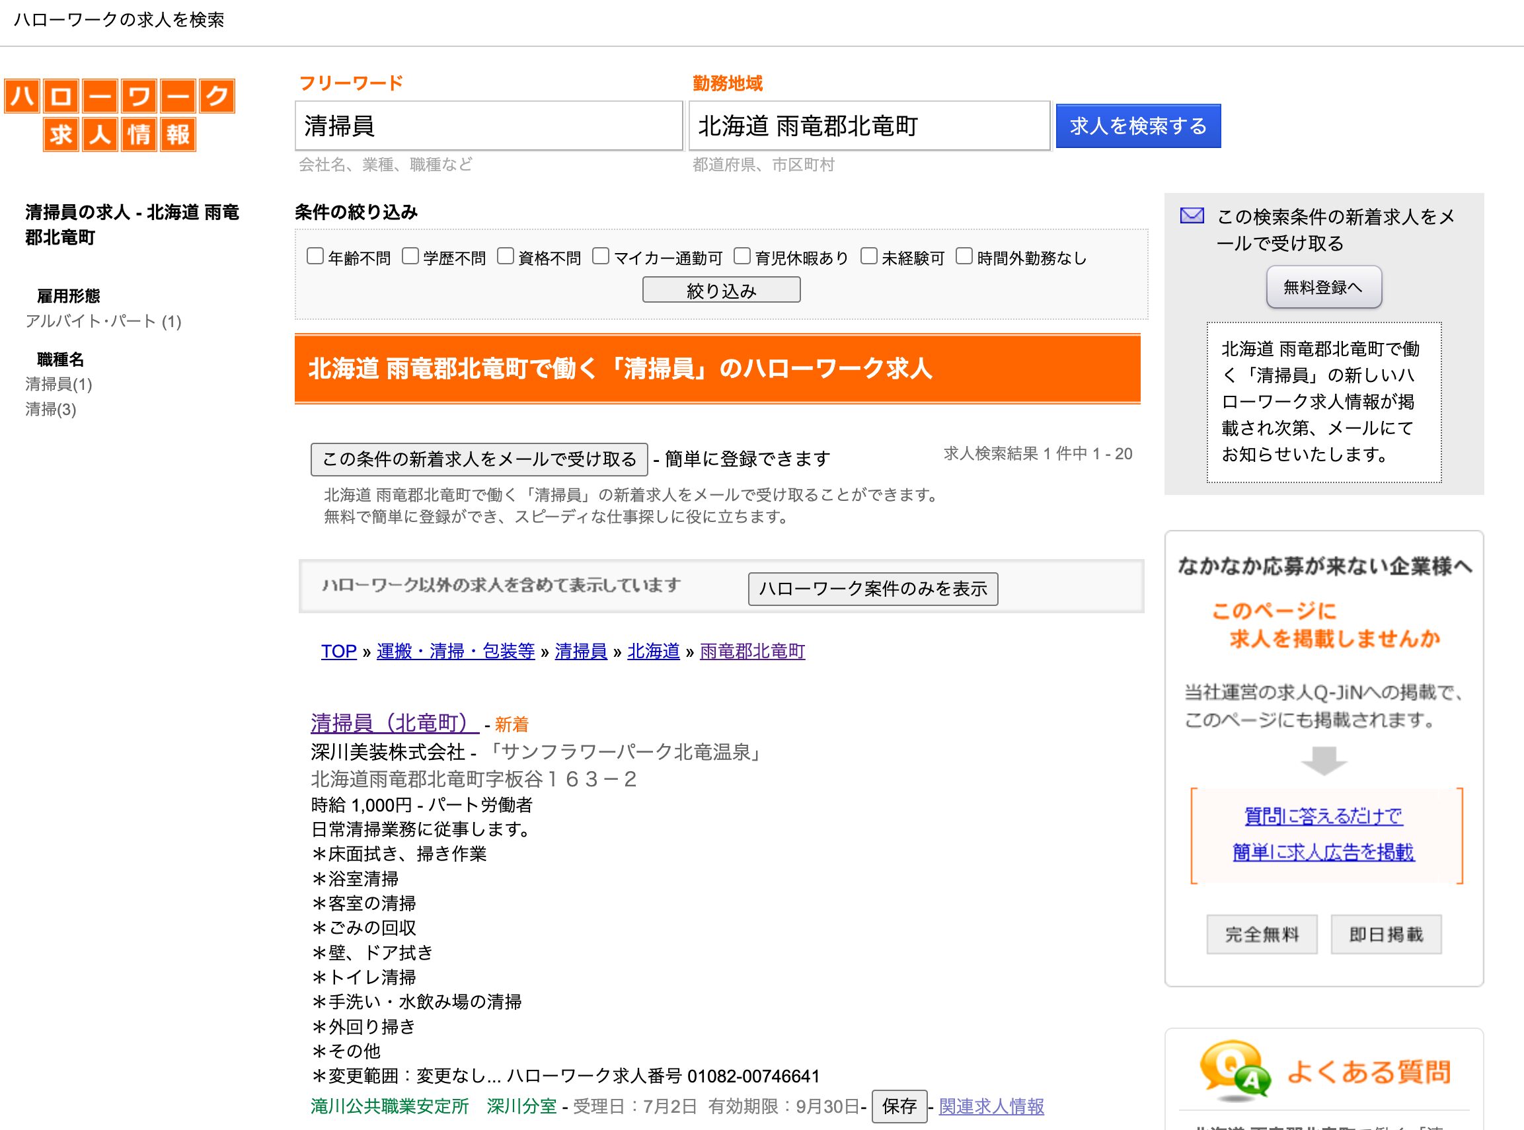
Task: Check the 年齢不問 checkbox
Action: (x=315, y=255)
